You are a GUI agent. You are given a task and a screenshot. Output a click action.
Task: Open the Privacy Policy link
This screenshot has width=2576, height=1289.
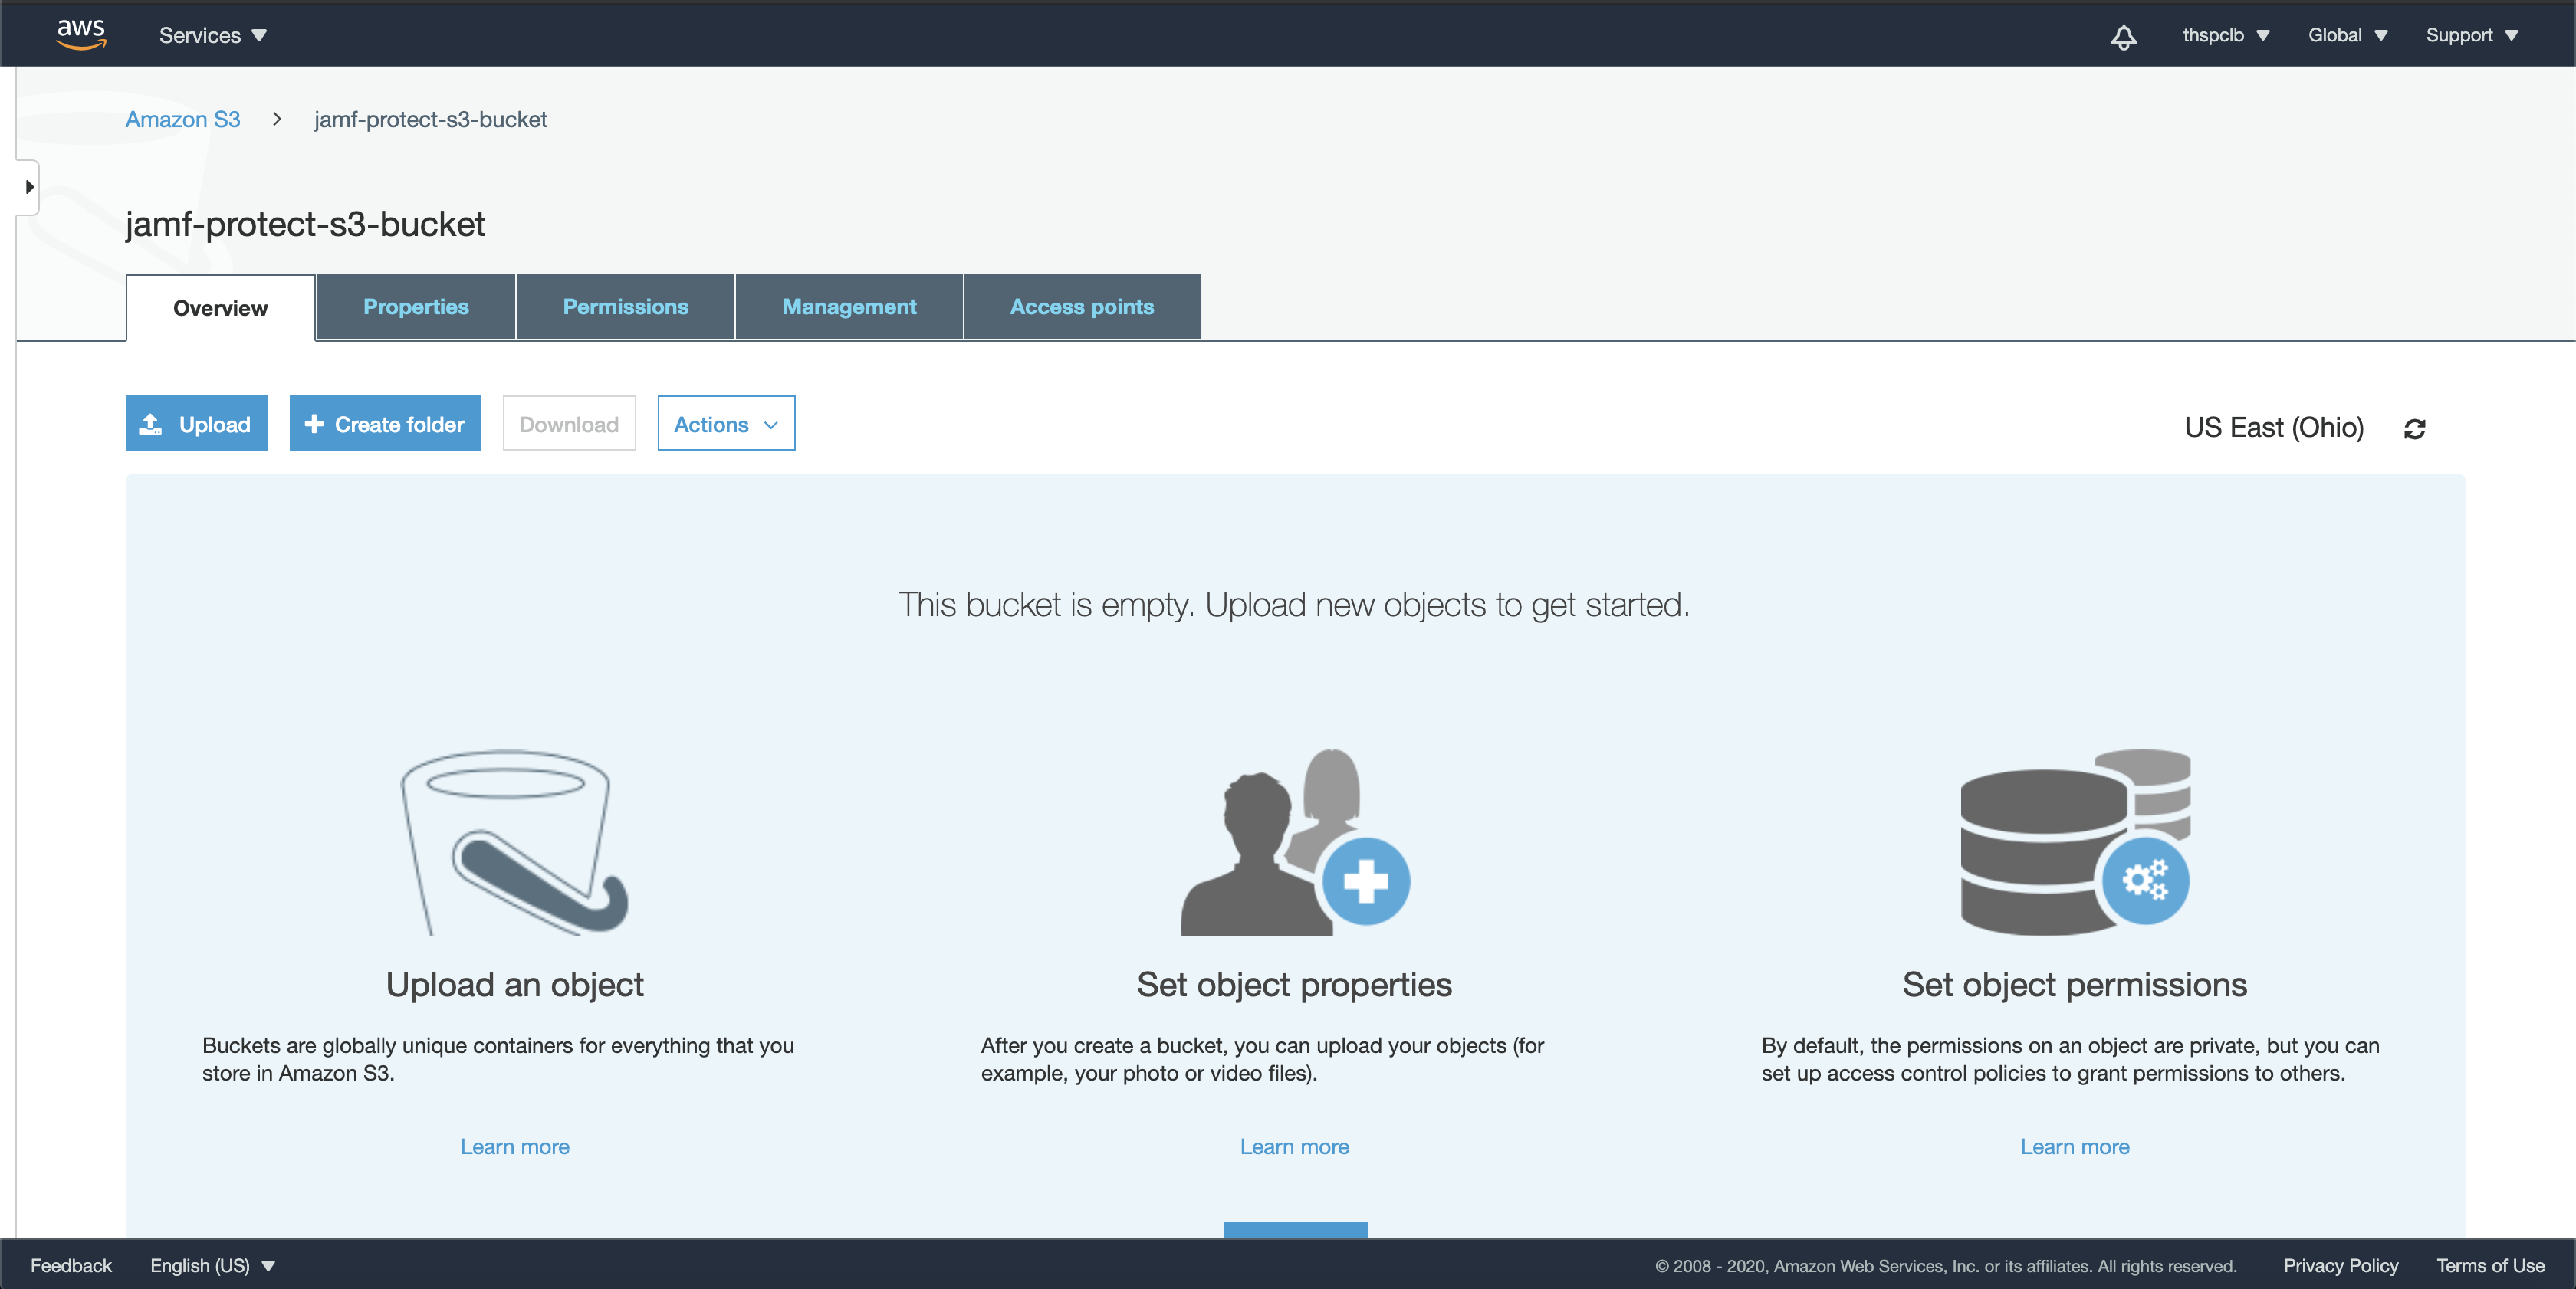coord(2341,1265)
